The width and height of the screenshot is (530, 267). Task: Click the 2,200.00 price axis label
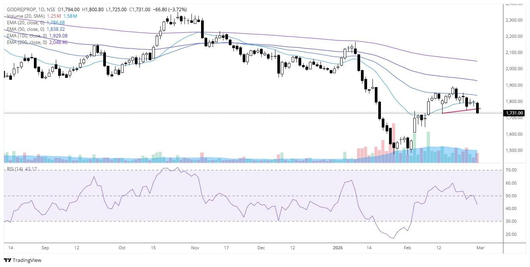click(x=515, y=36)
